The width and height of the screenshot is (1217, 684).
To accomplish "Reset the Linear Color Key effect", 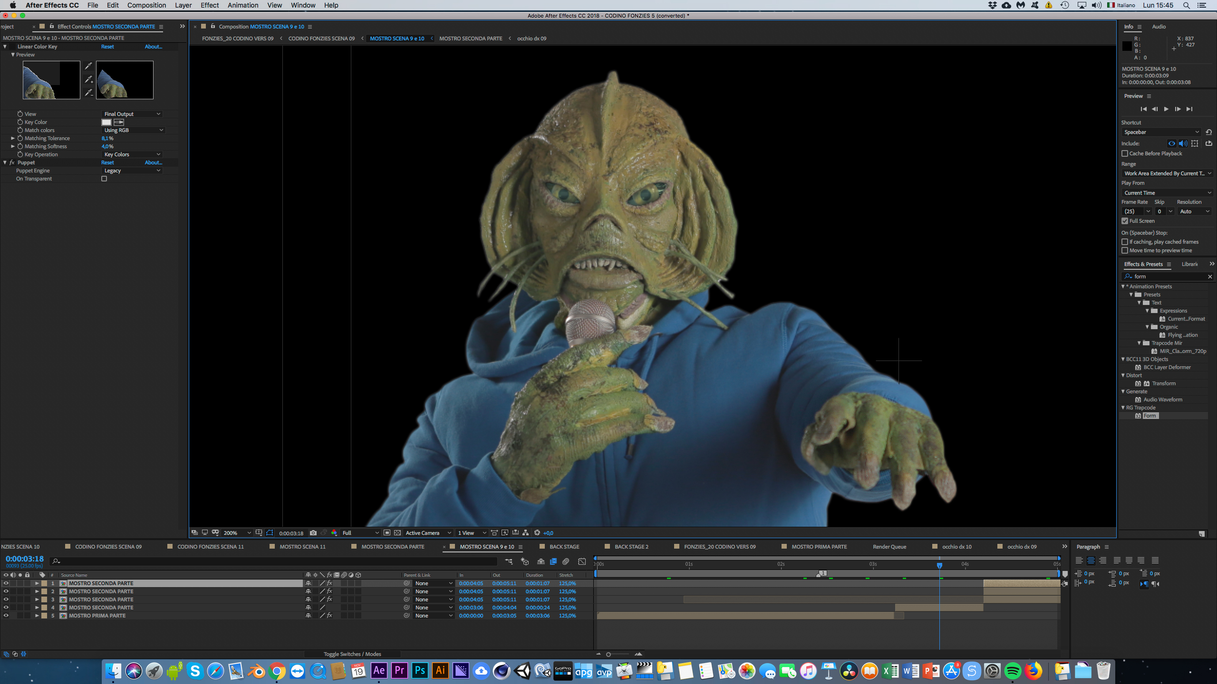I will (107, 47).
